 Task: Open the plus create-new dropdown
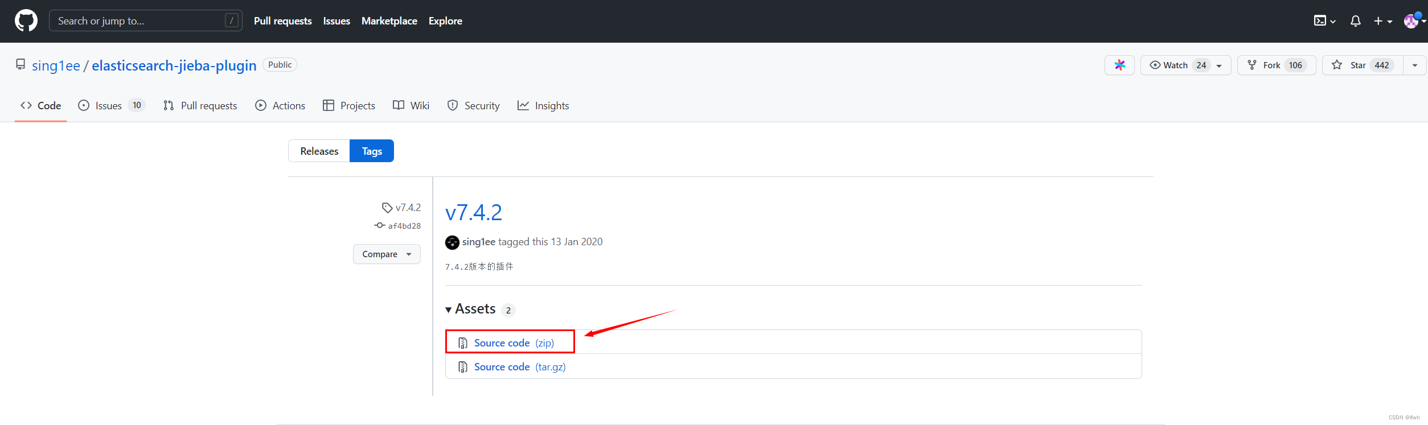pyautogui.click(x=1383, y=21)
